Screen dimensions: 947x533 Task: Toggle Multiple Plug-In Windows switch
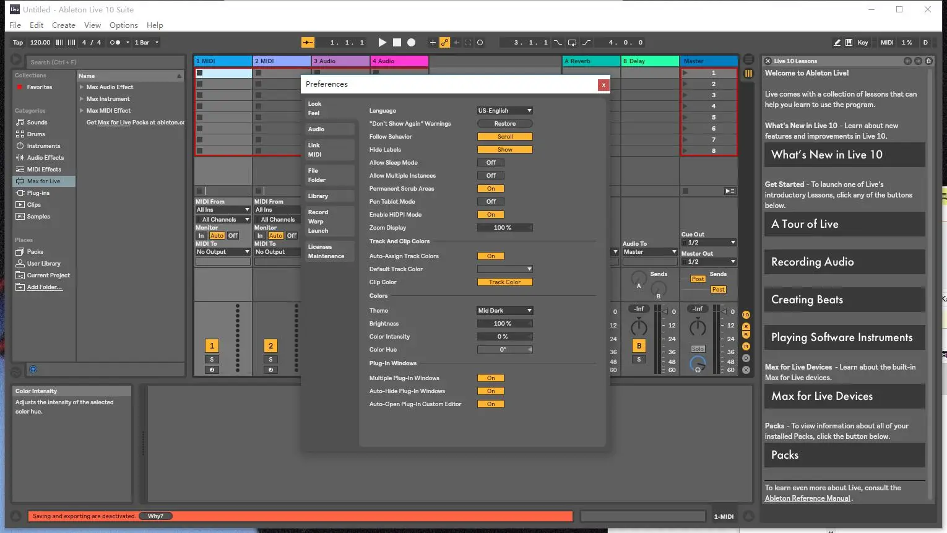pos(490,378)
